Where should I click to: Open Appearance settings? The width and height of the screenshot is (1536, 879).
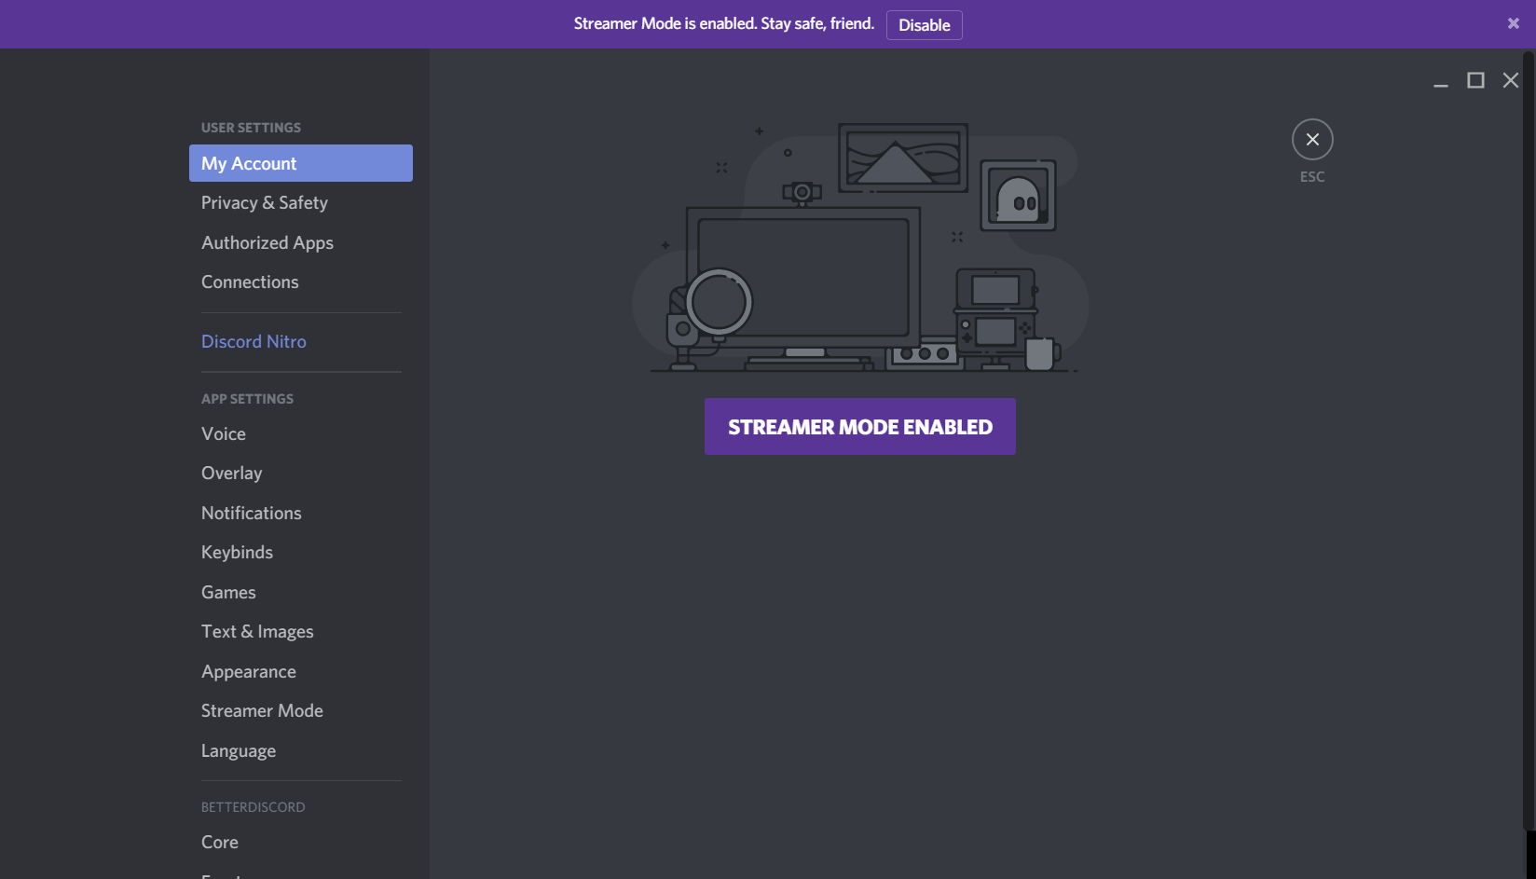(249, 672)
